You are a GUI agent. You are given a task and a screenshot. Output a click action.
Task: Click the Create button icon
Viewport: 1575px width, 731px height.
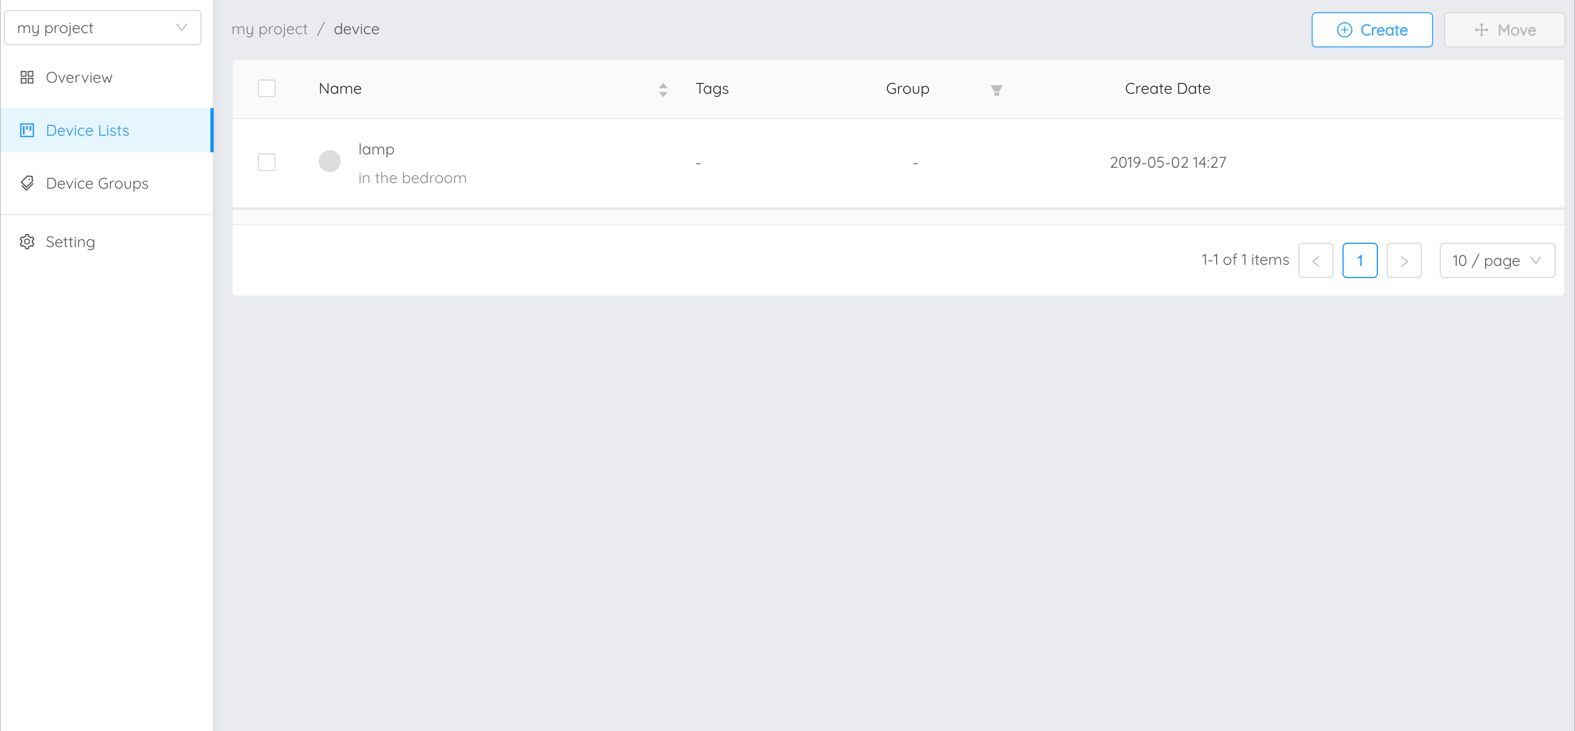pyautogui.click(x=1343, y=29)
